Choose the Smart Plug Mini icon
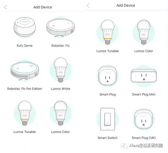The image size is (168, 153). 144,76
